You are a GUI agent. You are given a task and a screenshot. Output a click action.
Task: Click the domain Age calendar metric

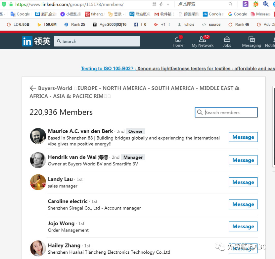coord(110,24)
